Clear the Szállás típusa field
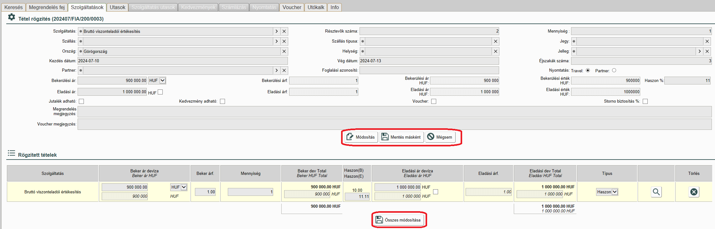 point(496,41)
